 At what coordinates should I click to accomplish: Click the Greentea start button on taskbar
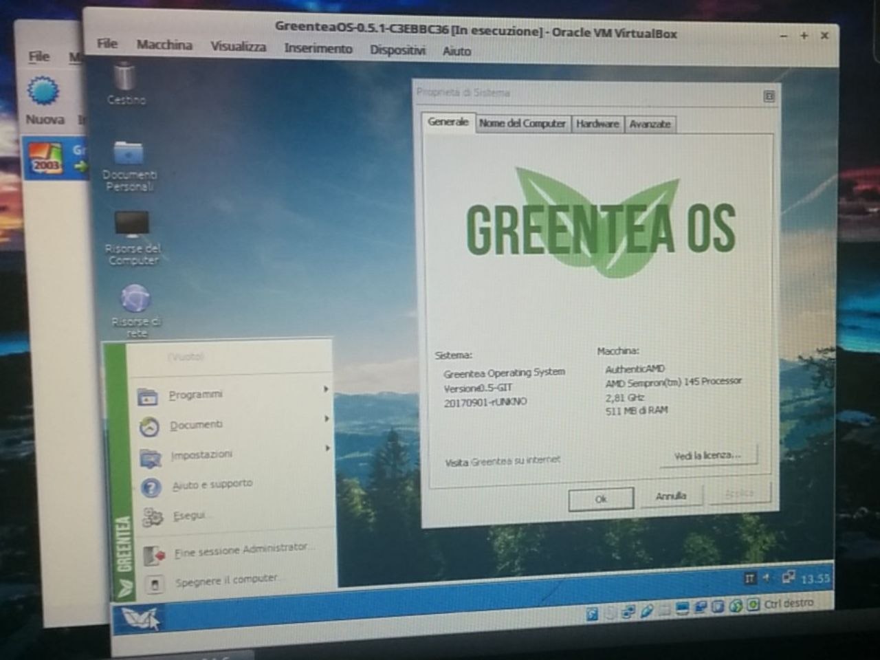click(140, 619)
